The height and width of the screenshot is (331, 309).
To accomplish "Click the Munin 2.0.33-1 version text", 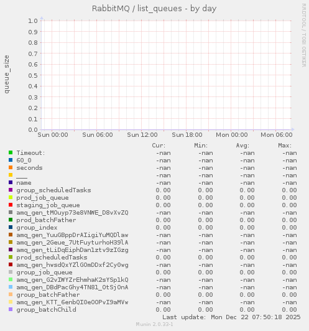I will (x=154, y=324).
